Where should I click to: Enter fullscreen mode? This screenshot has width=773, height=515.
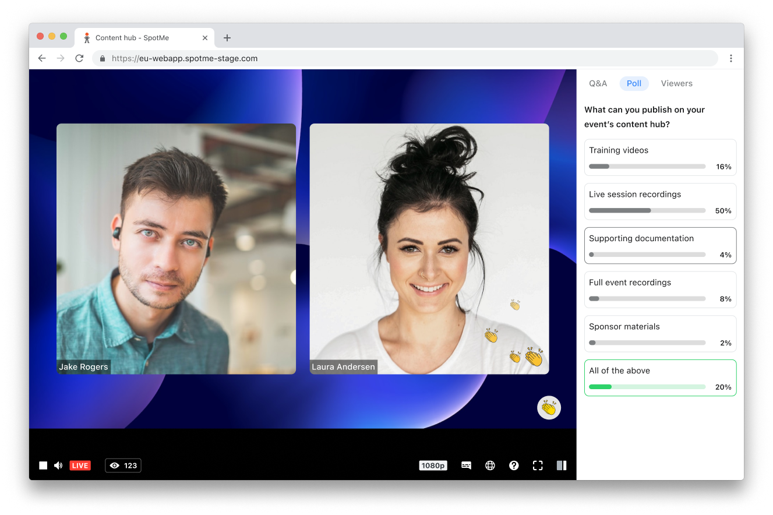coord(538,465)
